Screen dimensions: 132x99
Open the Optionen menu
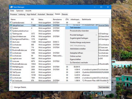point(20,11)
